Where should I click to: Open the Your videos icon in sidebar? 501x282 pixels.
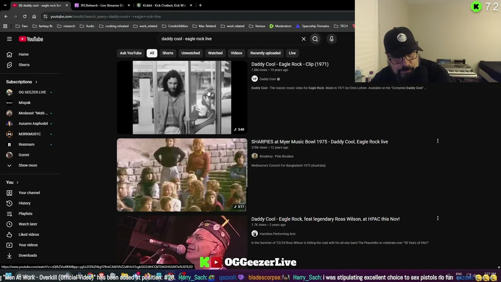(x=9, y=245)
